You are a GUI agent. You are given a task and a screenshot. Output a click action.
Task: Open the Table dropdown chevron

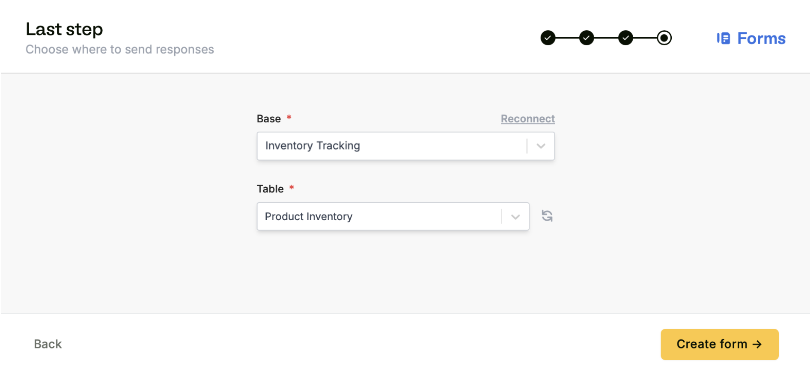pyautogui.click(x=515, y=216)
